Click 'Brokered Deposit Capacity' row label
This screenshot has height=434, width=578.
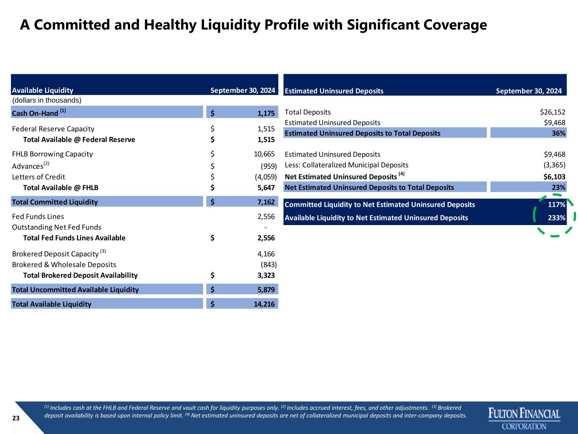pyautogui.click(x=59, y=253)
